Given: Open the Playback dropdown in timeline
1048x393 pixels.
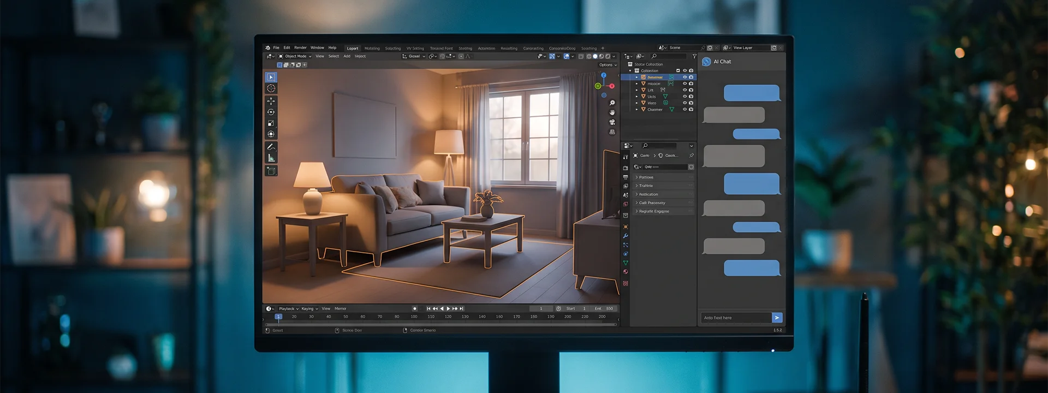Looking at the screenshot, I should point(289,309).
